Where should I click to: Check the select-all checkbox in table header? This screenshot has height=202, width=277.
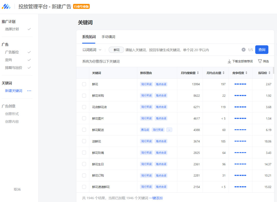84,73
